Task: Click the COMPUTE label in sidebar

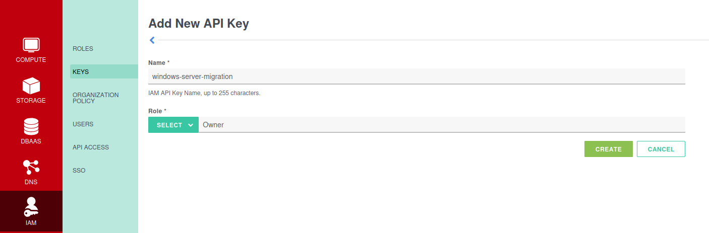Action: (31, 60)
